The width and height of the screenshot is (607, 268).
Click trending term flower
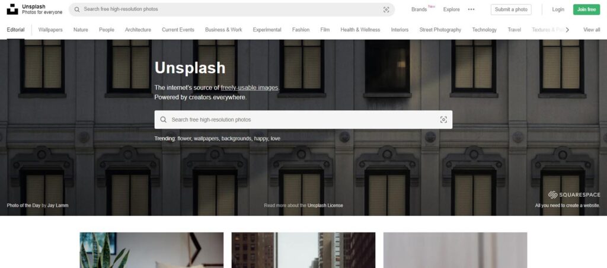point(184,139)
